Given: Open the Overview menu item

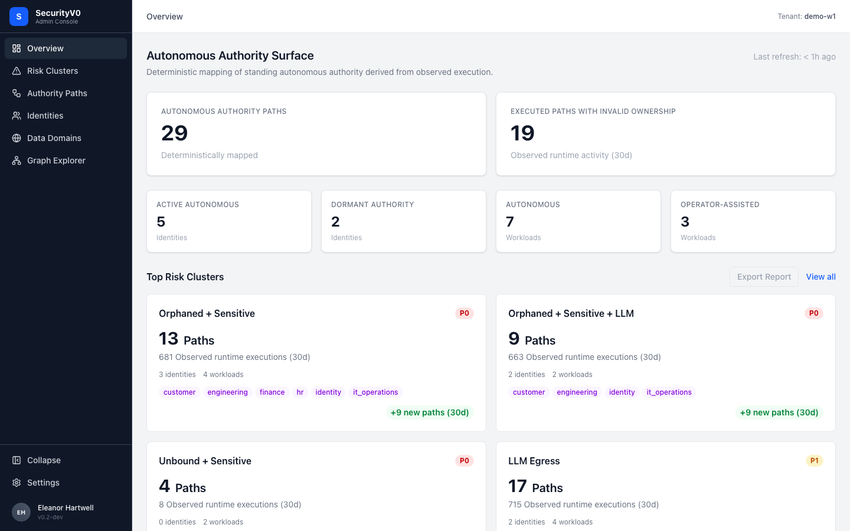Looking at the screenshot, I should [66, 48].
